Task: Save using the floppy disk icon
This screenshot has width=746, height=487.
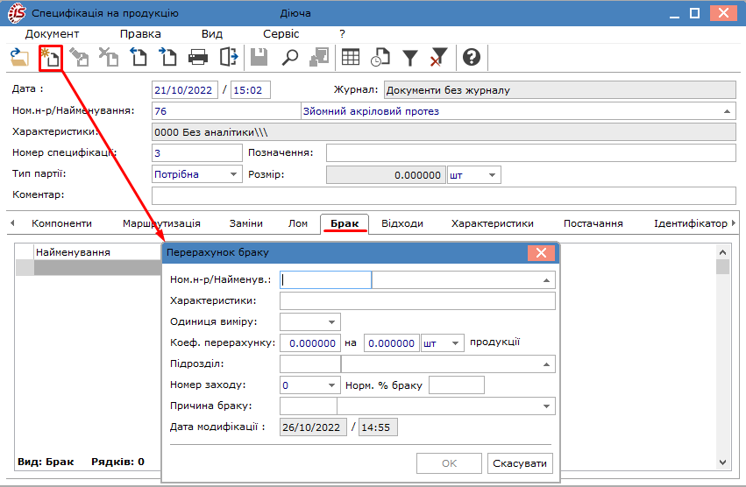Action: point(259,58)
